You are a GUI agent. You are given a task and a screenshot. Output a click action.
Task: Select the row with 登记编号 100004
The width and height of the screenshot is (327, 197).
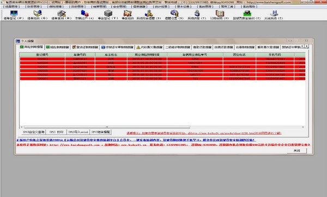click(x=162, y=63)
